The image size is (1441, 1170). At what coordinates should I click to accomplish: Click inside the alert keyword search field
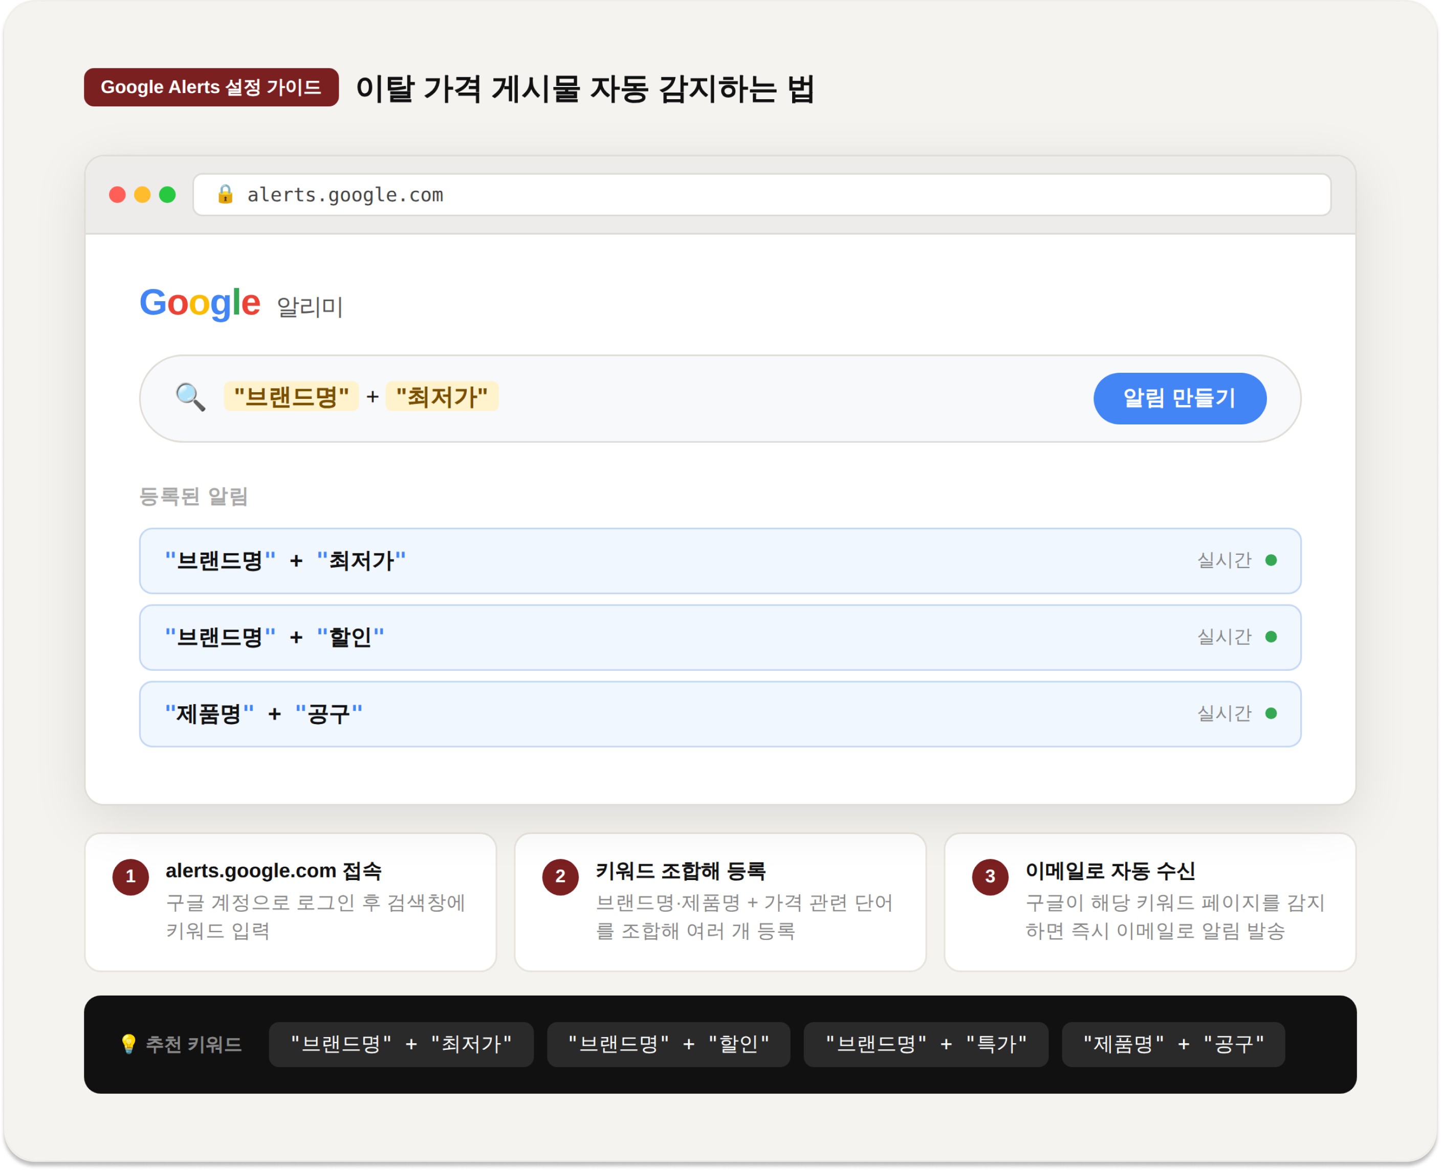click(719, 398)
